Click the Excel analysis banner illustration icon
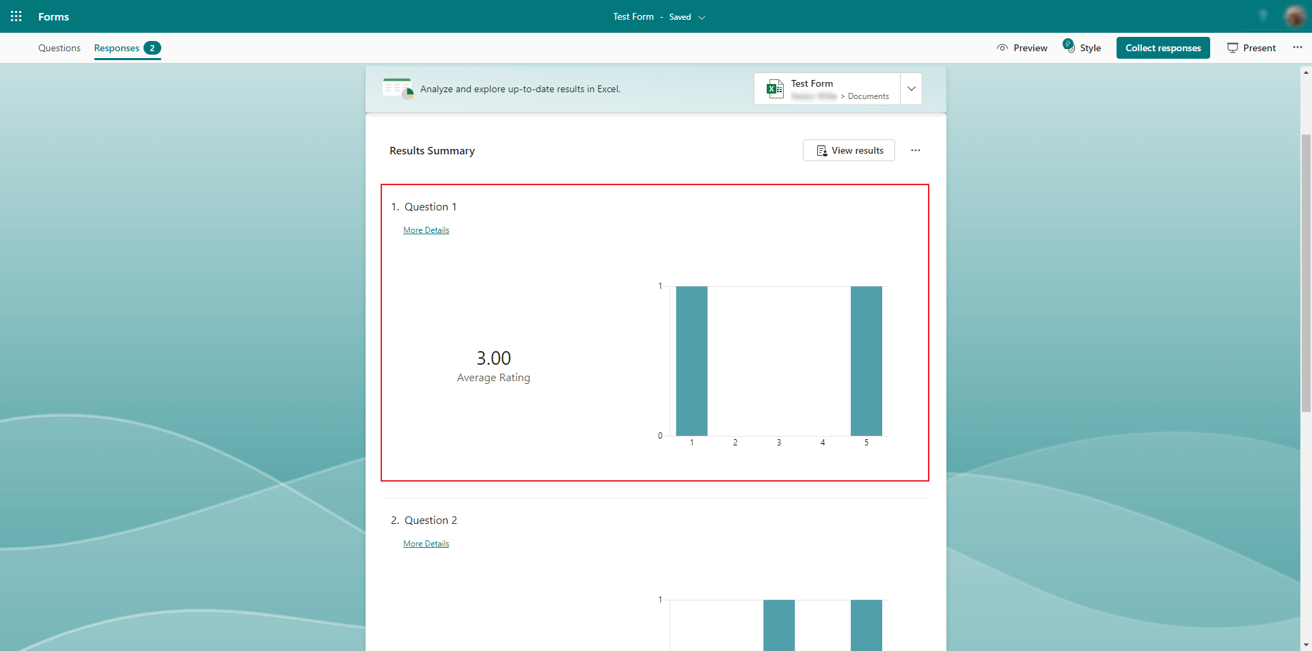 click(x=397, y=88)
